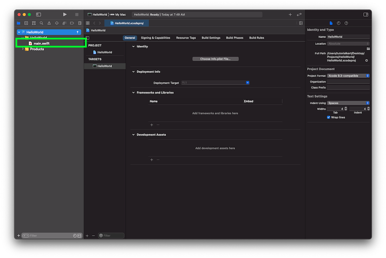Click the Organization text field

(348, 82)
